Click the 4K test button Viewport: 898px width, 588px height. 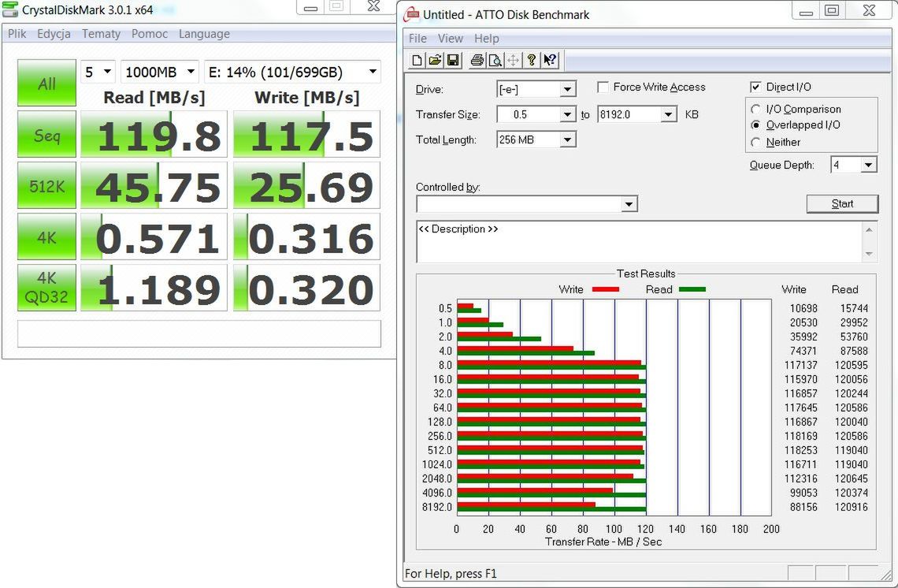click(46, 236)
